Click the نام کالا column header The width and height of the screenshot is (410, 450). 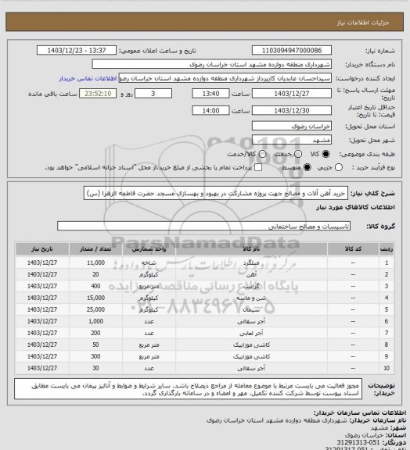(x=252, y=249)
